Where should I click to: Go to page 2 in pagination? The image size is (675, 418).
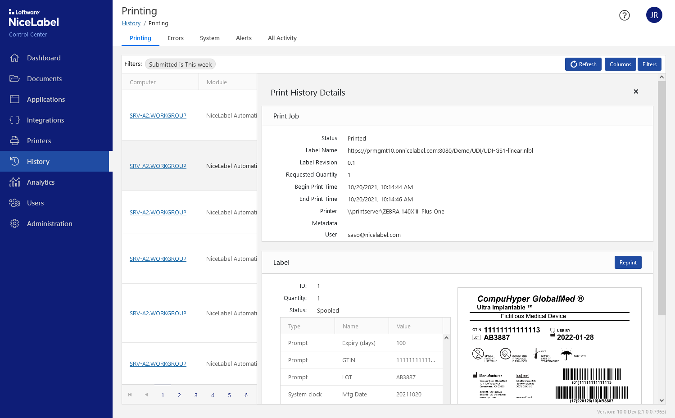[x=179, y=395]
